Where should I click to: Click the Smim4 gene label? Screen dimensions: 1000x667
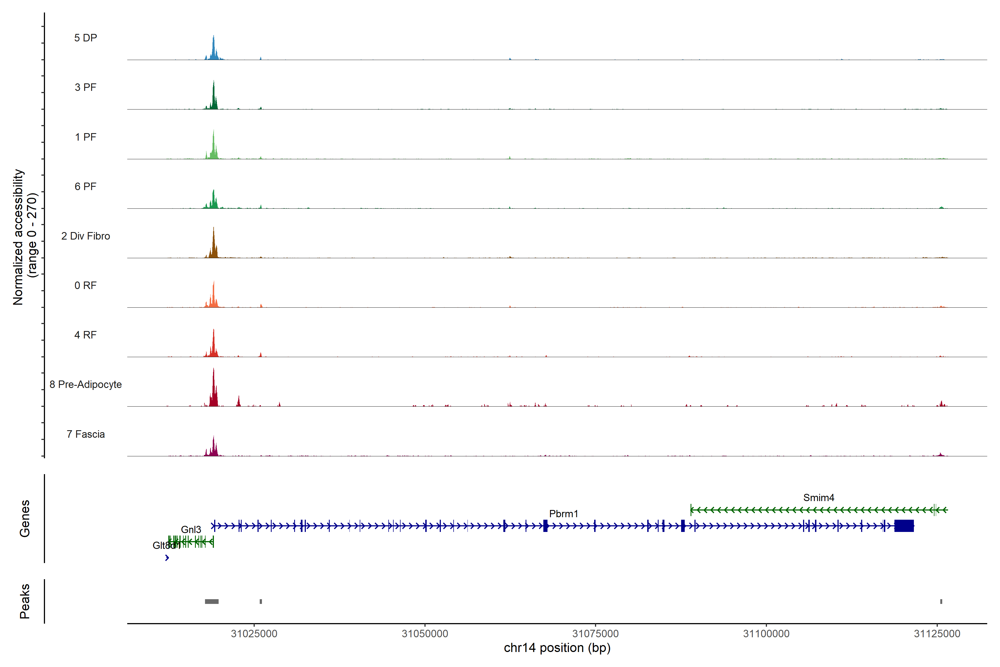pos(818,498)
